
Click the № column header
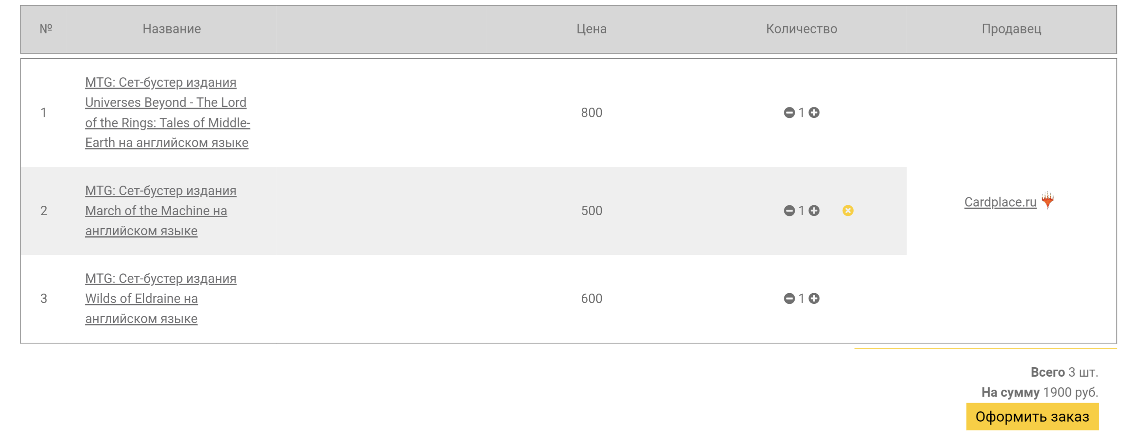[46, 29]
